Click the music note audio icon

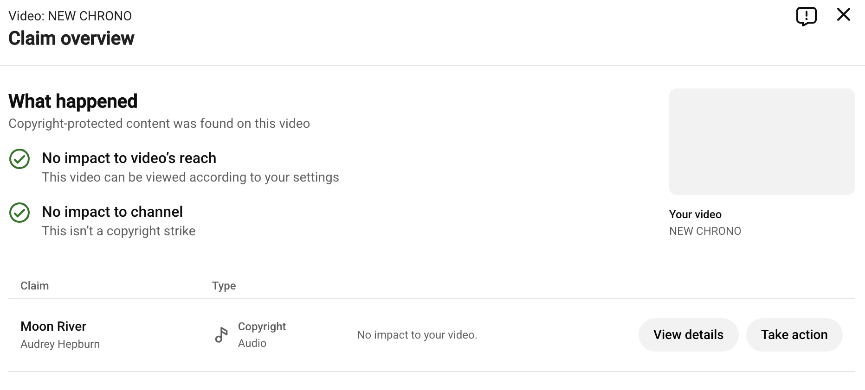click(x=221, y=335)
